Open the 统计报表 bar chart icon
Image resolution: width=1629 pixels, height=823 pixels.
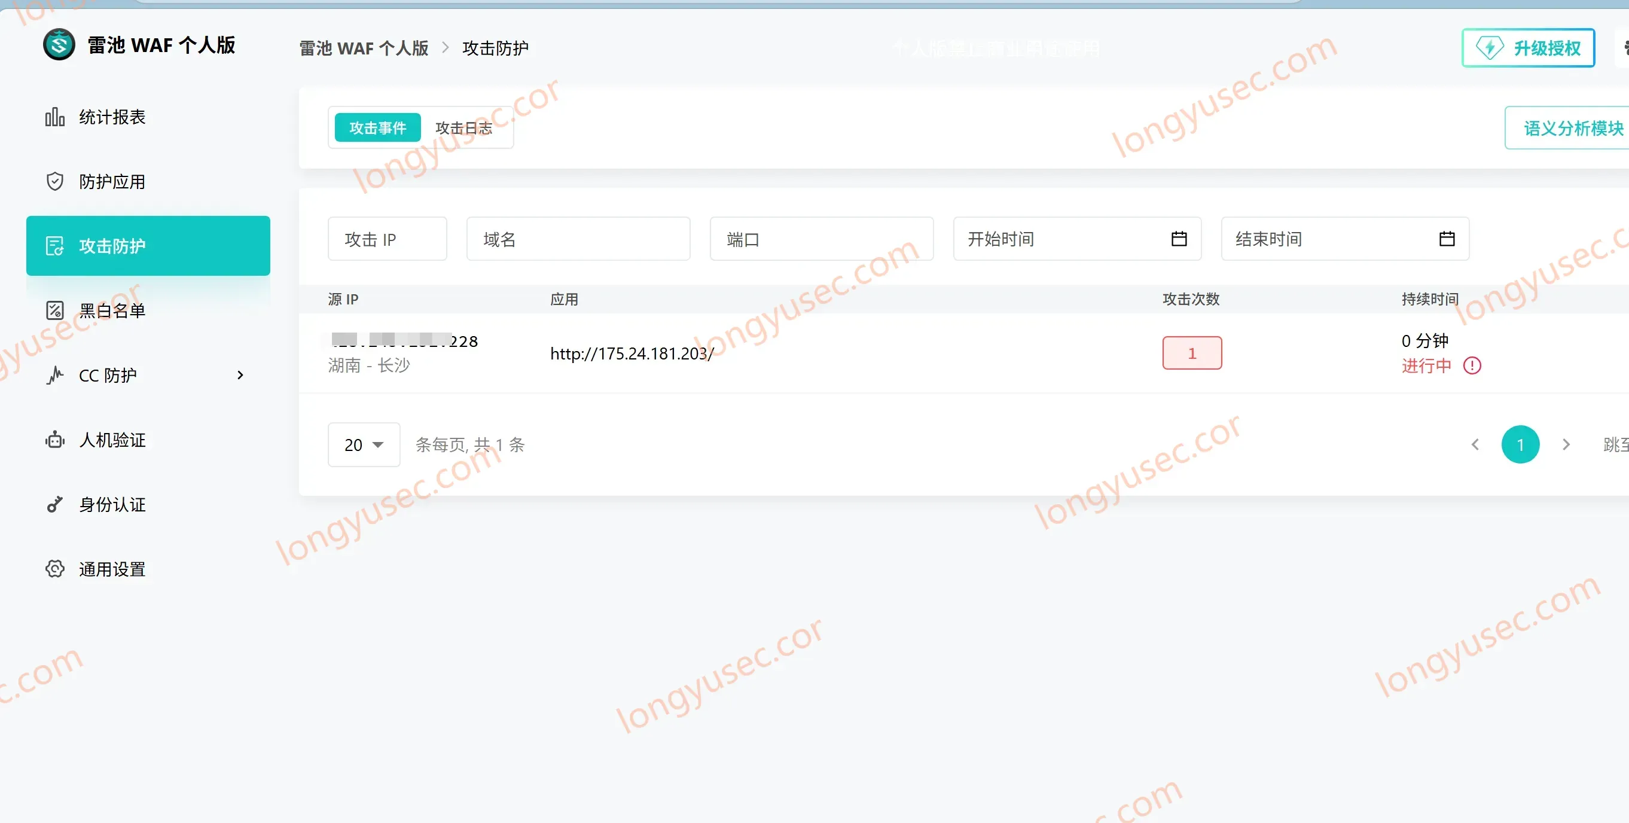55,117
